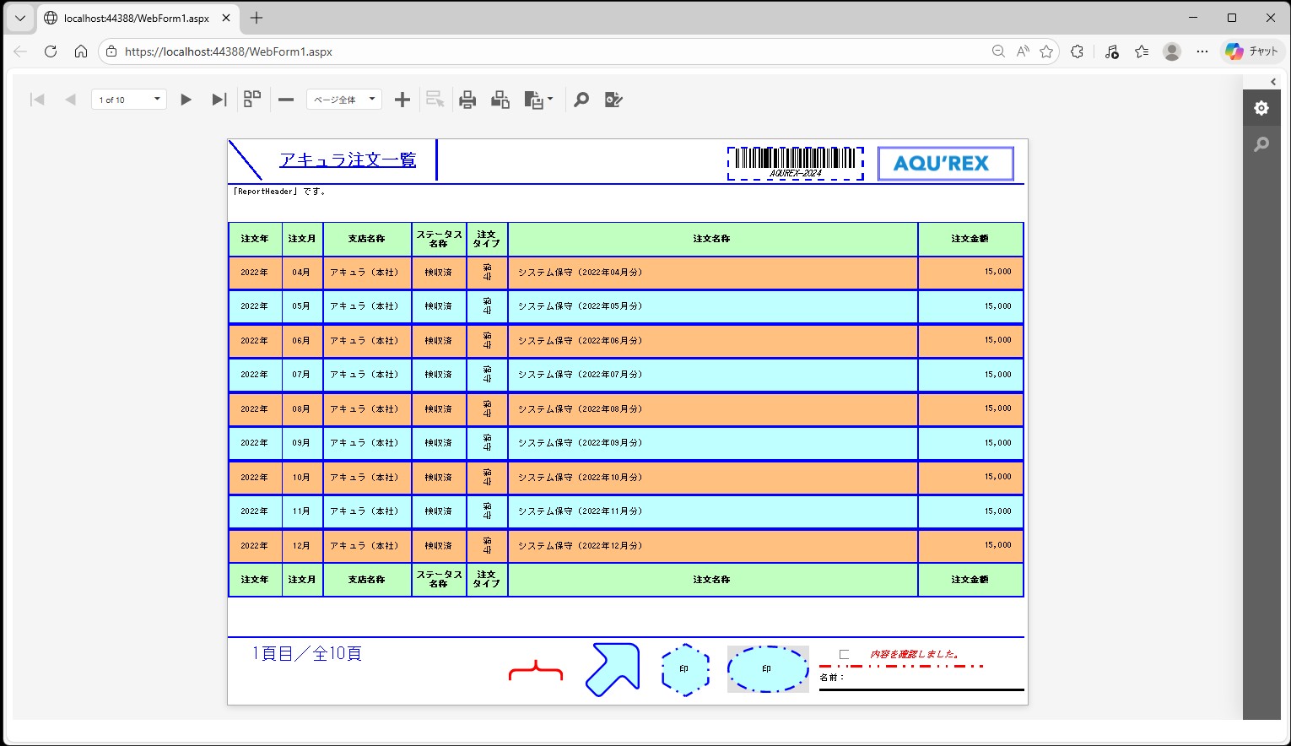Zoom in with the plus button
1291x746 pixels.
coord(402,100)
